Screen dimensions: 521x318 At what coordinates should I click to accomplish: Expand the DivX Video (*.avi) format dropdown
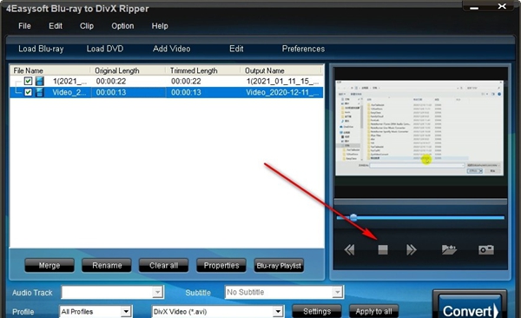point(278,312)
